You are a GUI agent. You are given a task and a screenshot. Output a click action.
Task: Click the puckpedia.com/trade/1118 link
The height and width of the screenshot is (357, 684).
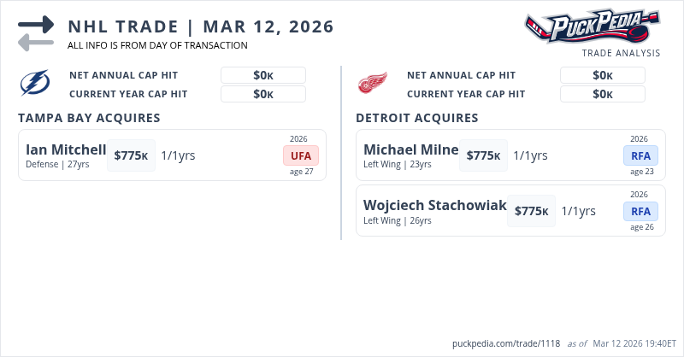tap(506, 343)
